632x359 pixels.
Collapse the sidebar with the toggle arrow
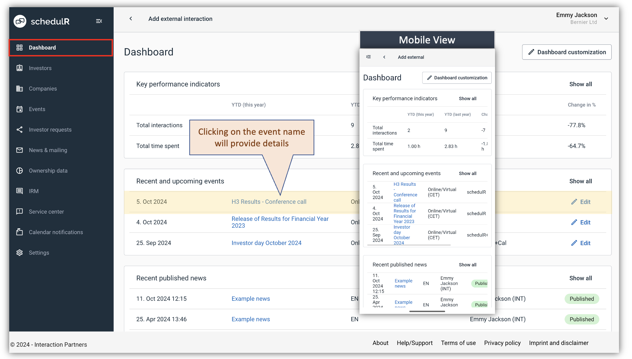click(x=99, y=21)
